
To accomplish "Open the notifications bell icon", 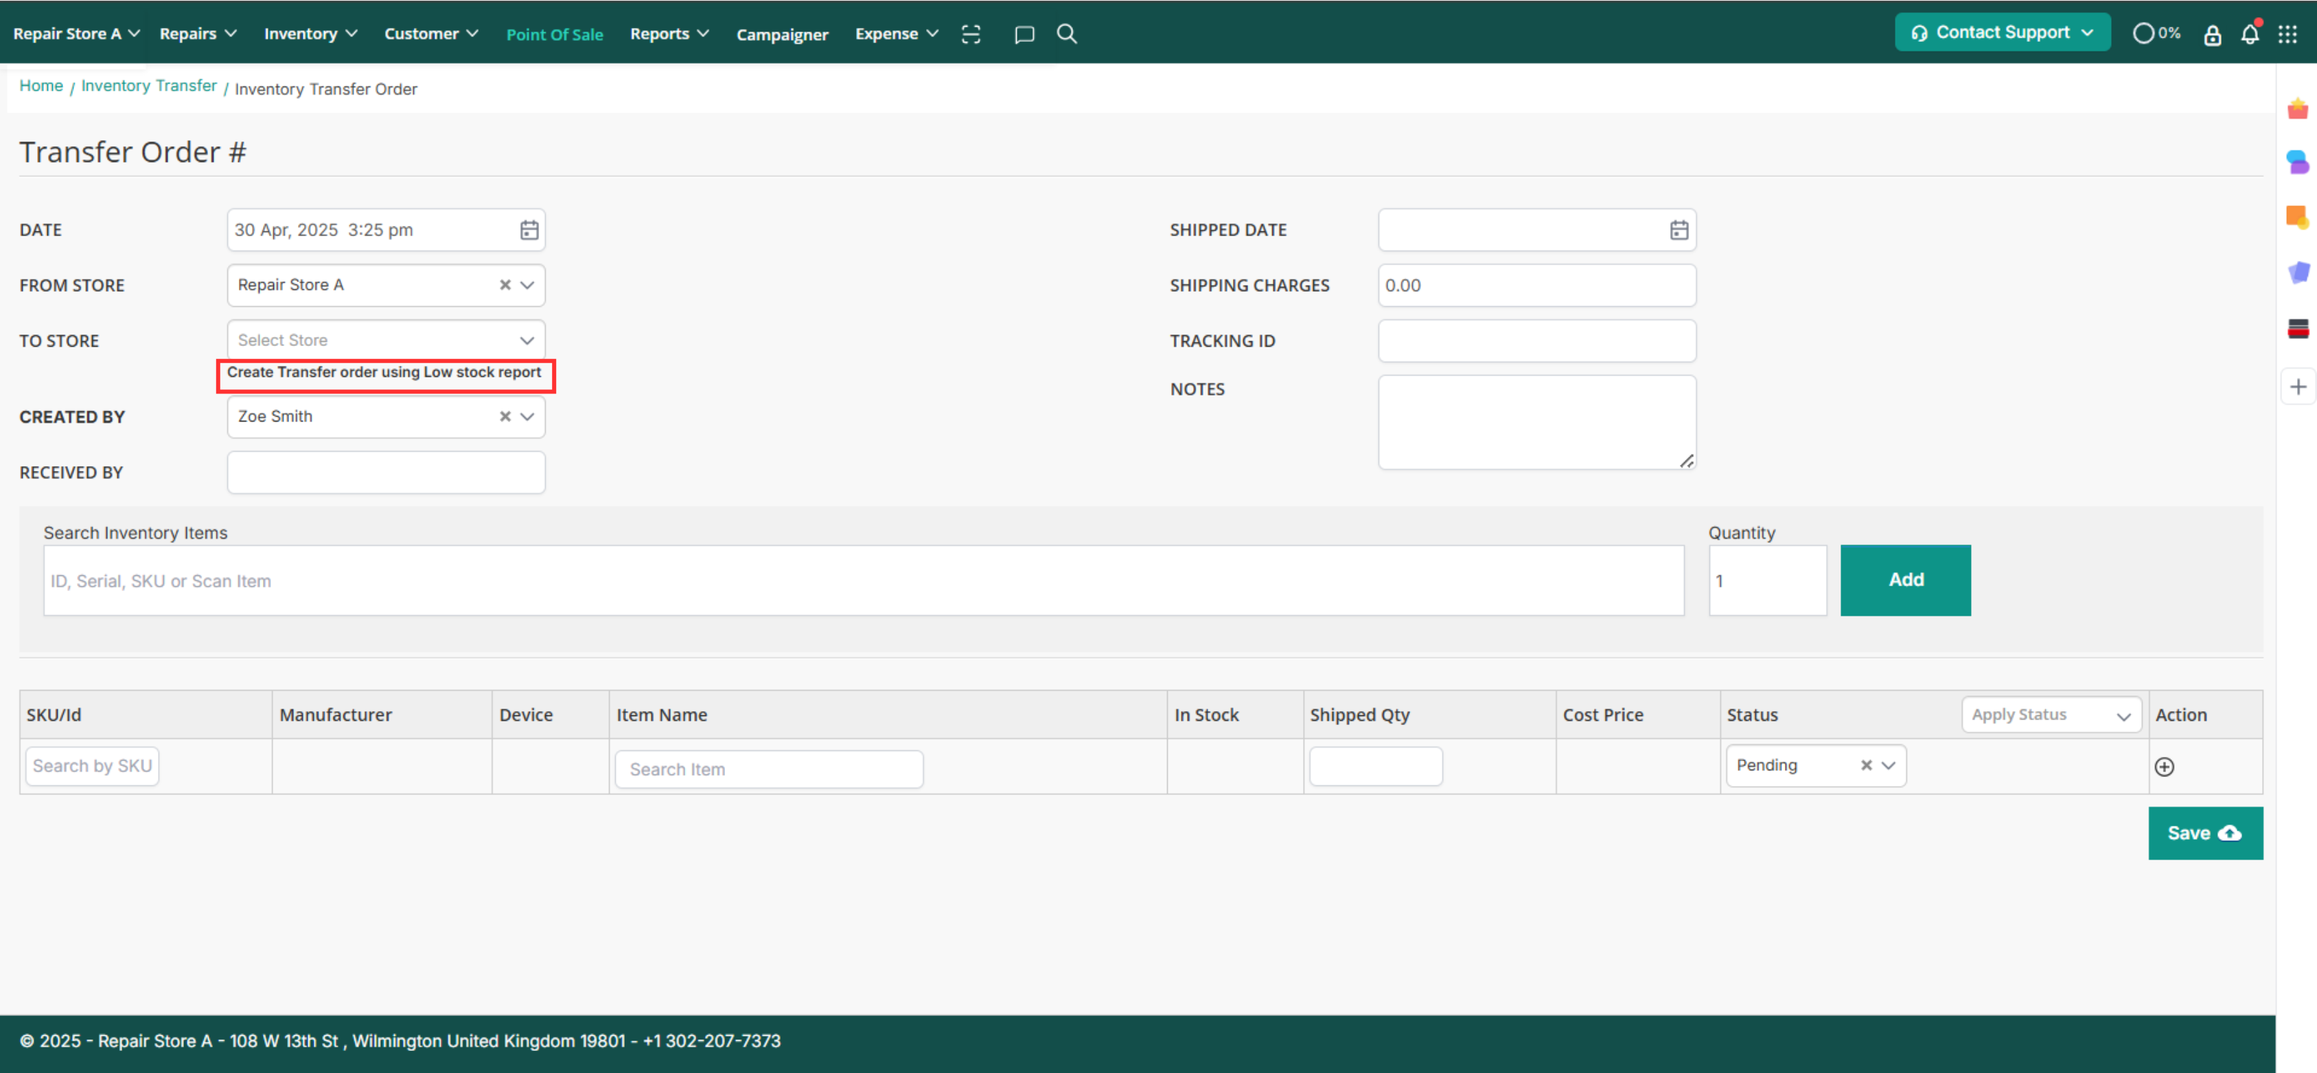I will pos(2250,33).
